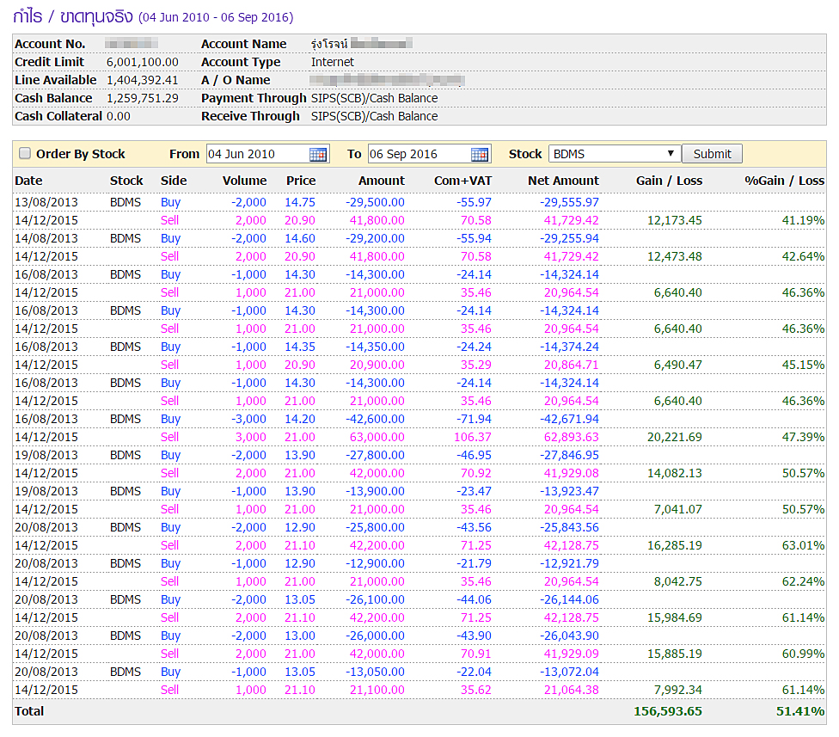Viewport: 839px width, 737px height.
Task: Click the Price column header
Action: coord(301,181)
